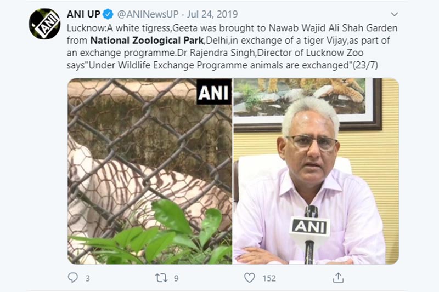Click the Jul 24, 2019 timestamp
Image resolution: width=439 pixels, height=292 pixels.
tap(212, 14)
